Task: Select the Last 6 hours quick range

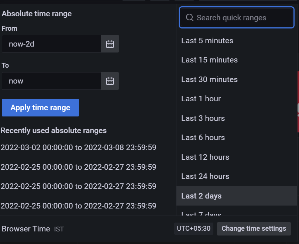Action: point(203,138)
